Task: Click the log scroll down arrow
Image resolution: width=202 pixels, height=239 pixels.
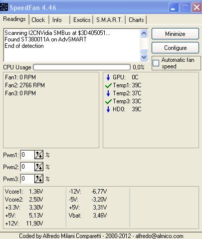Action: (144, 57)
